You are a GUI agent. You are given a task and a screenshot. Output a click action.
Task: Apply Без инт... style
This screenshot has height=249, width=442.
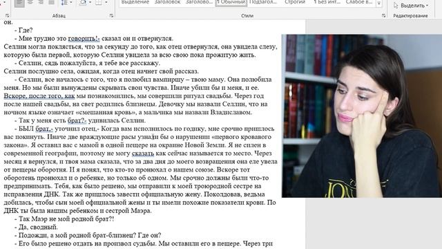(327, 3)
